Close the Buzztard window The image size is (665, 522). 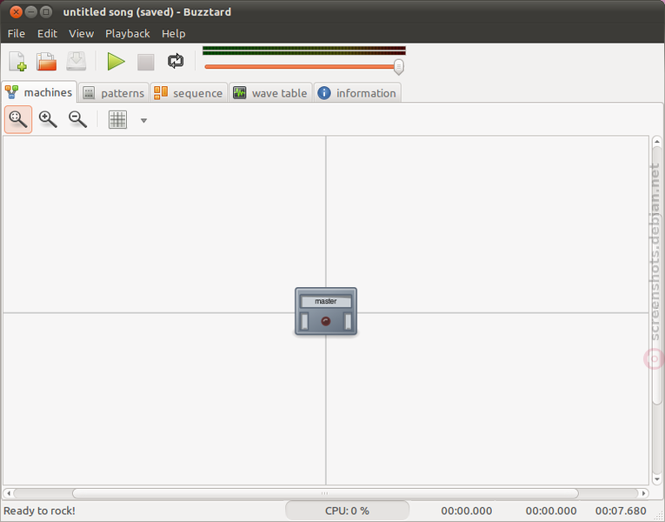(x=16, y=11)
